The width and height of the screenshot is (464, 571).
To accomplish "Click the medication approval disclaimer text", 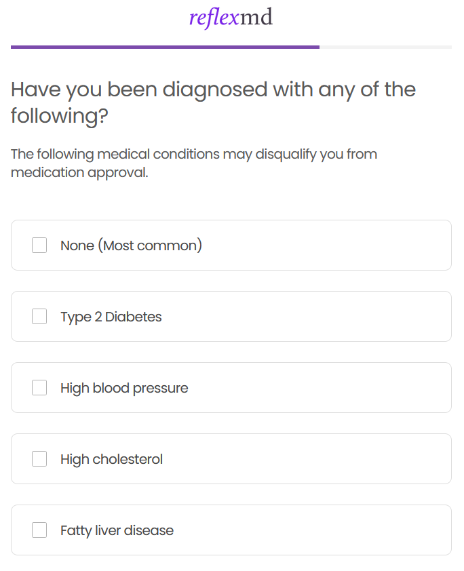I will [x=193, y=163].
